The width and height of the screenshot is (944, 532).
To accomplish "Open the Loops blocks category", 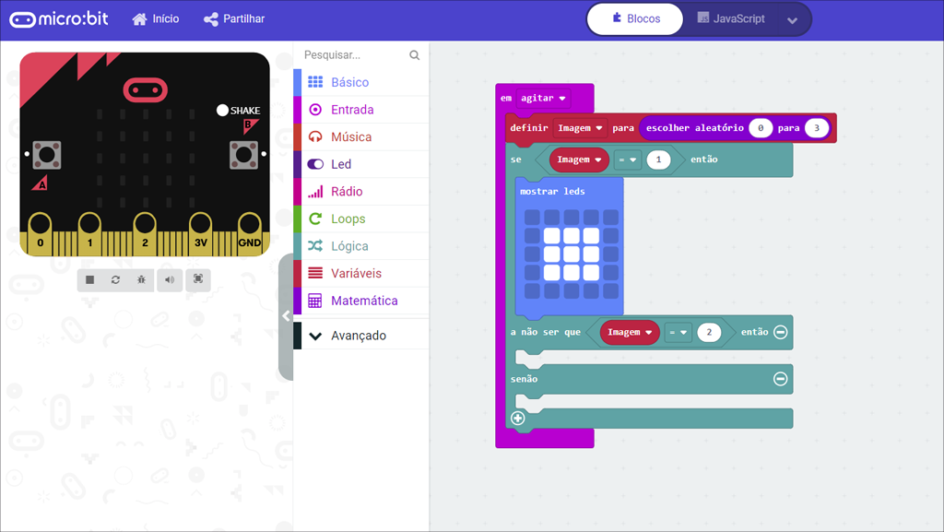I will coord(361,219).
